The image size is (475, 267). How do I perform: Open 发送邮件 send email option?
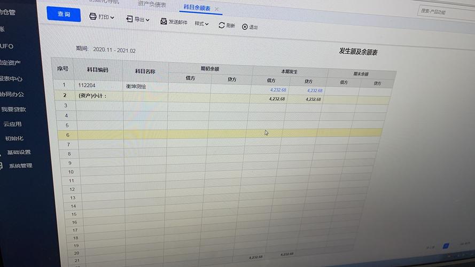pos(178,22)
